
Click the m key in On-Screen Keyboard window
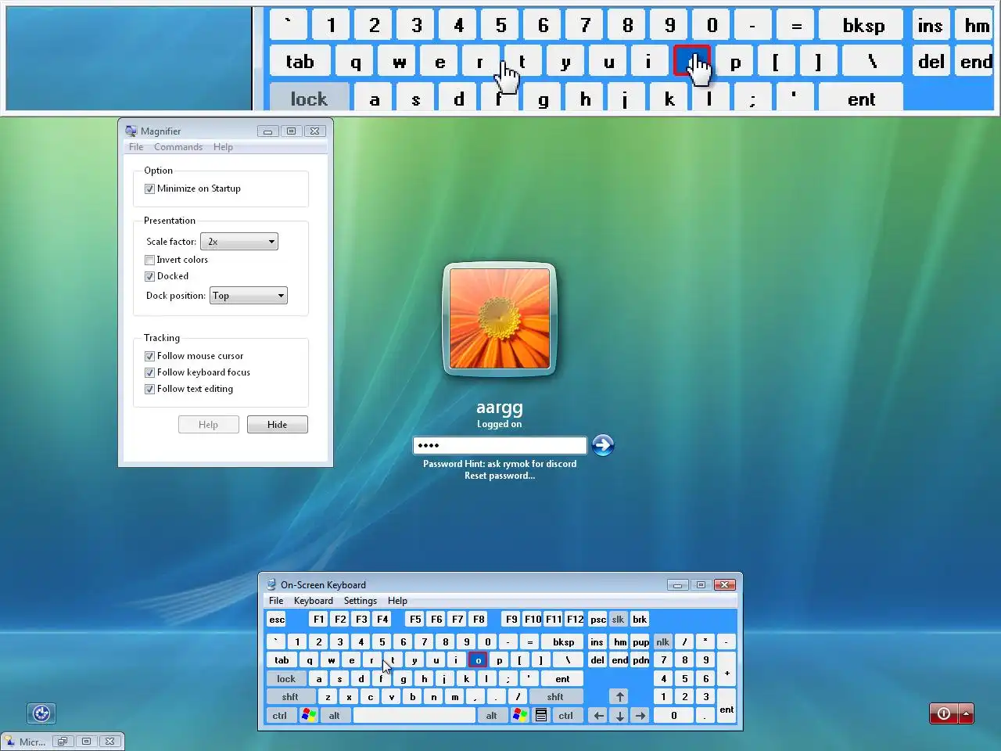point(454,696)
